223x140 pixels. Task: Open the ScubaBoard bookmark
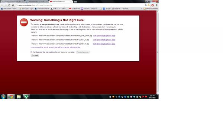click(74, 9)
